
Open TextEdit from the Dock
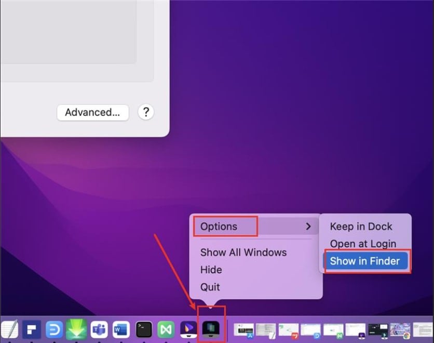[9, 329]
